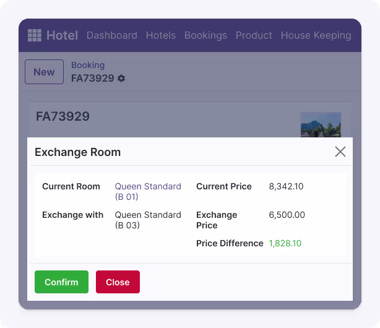The image size is (380, 328).
Task: Click the Current Price label
Action: click(224, 186)
